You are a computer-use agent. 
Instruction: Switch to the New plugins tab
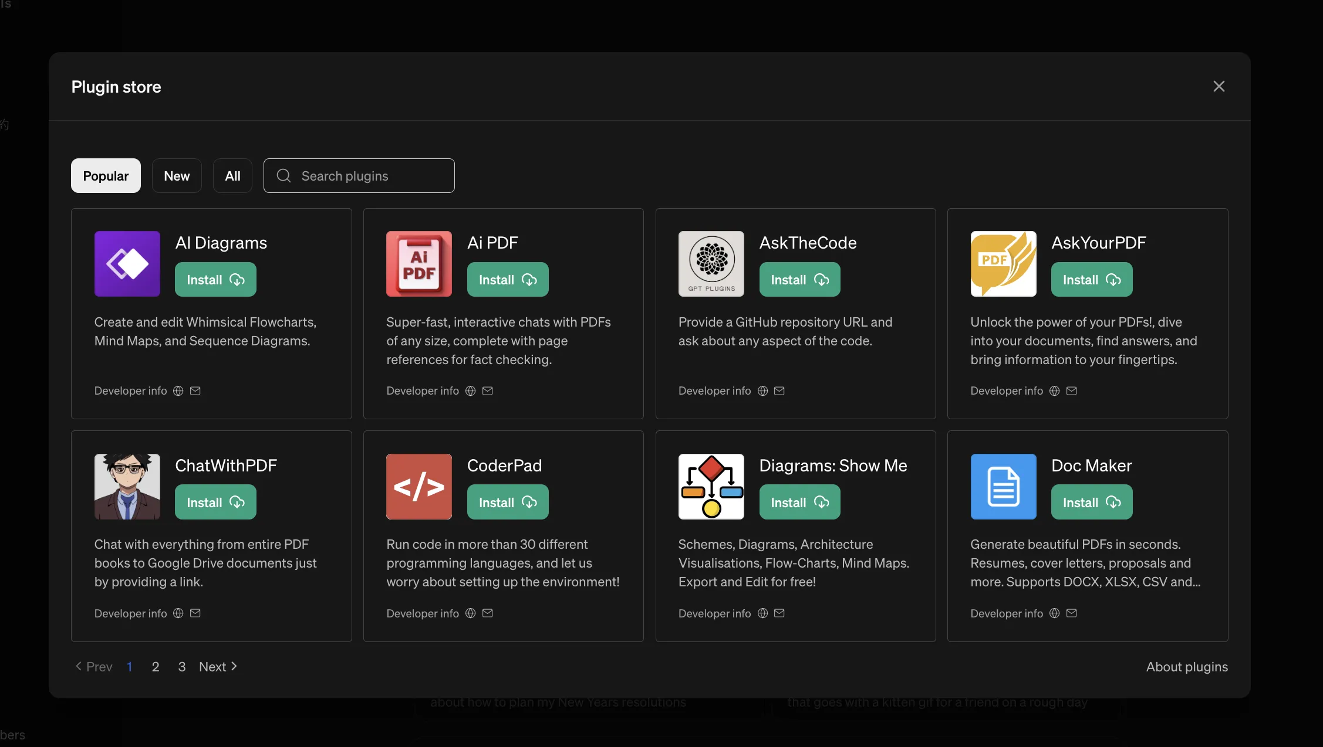click(x=176, y=176)
